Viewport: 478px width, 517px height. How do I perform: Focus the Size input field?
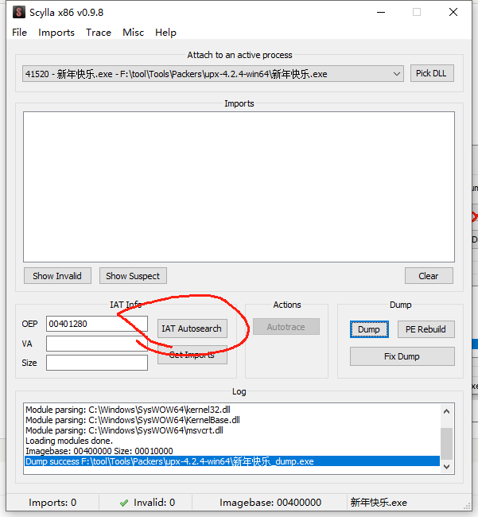pyautogui.click(x=97, y=363)
